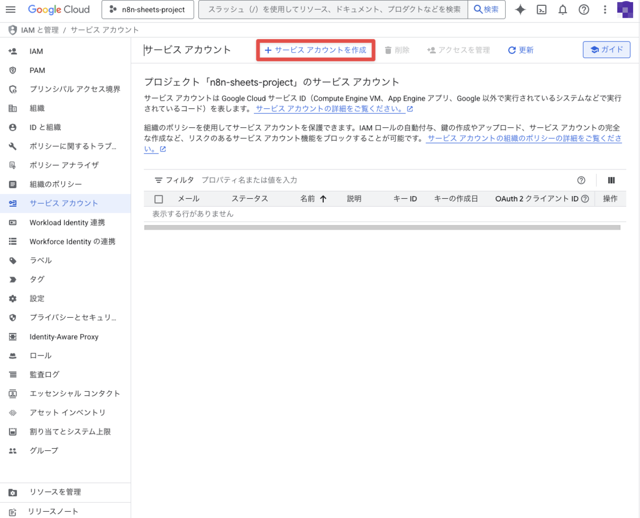Click the Workload Identity 連携 icon
Image resolution: width=640 pixels, height=518 pixels.
13,222
